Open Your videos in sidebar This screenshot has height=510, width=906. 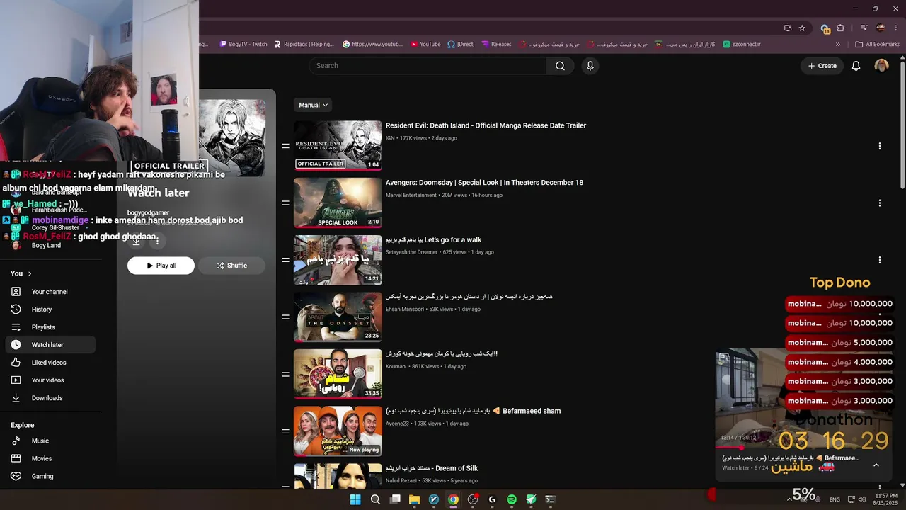tap(50, 380)
